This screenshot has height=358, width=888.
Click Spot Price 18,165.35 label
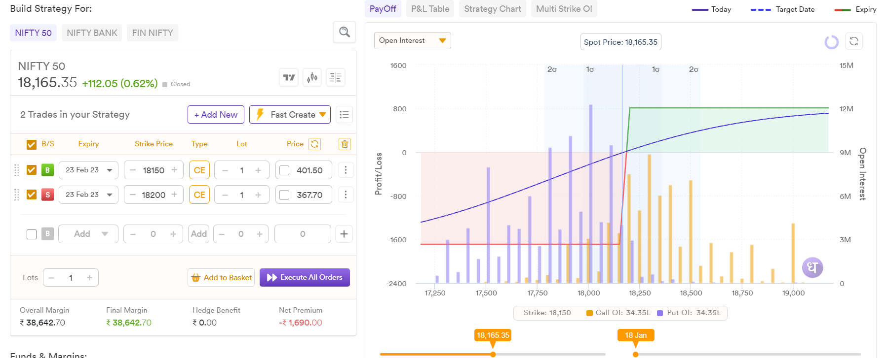pyautogui.click(x=620, y=42)
